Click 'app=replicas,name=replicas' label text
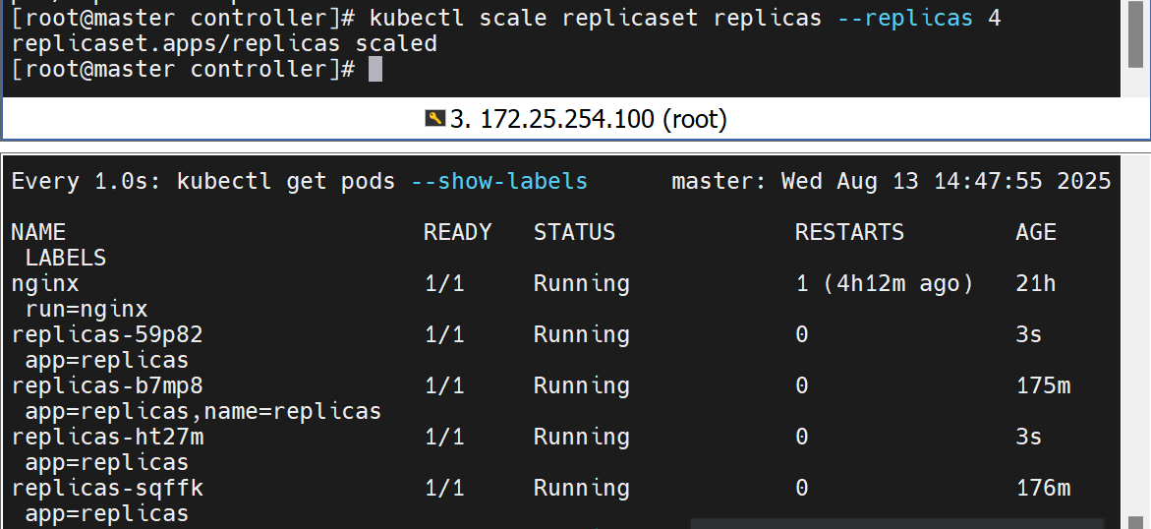1151x529 pixels. (203, 411)
